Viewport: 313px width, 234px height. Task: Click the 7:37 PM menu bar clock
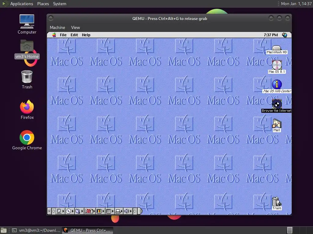pos(271,35)
